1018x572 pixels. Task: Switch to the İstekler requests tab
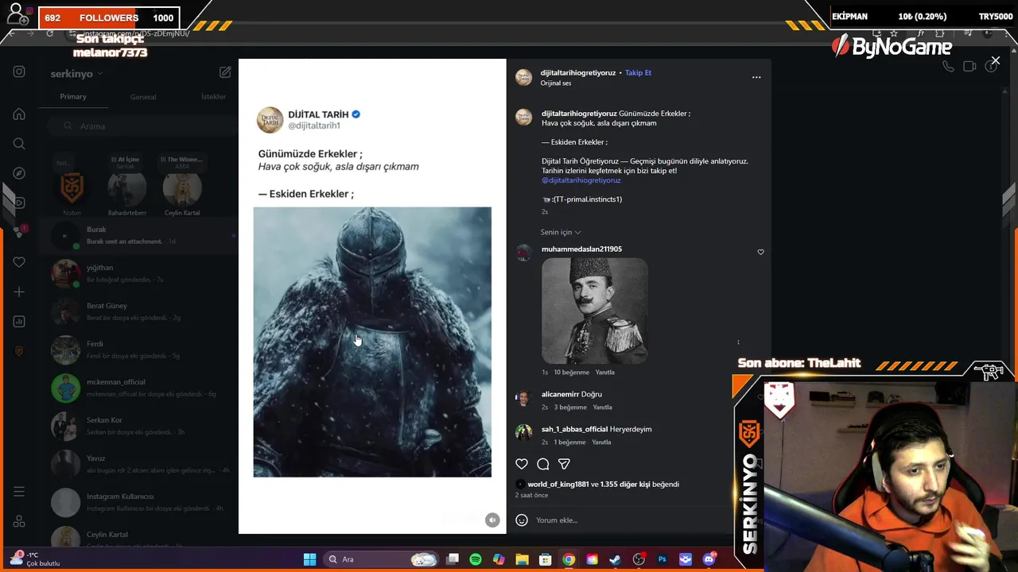pos(213,97)
